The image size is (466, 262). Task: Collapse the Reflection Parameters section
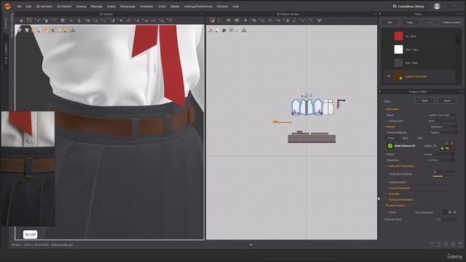coord(386,166)
